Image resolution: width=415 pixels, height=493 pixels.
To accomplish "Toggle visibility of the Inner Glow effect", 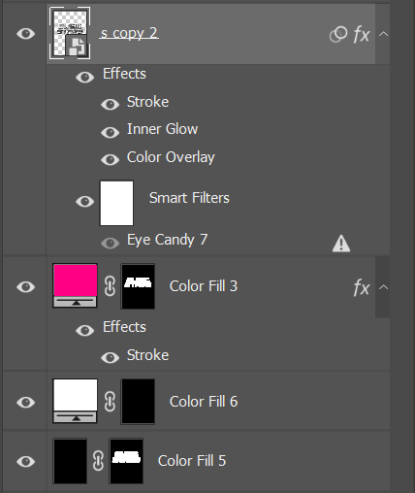I will point(111,132).
